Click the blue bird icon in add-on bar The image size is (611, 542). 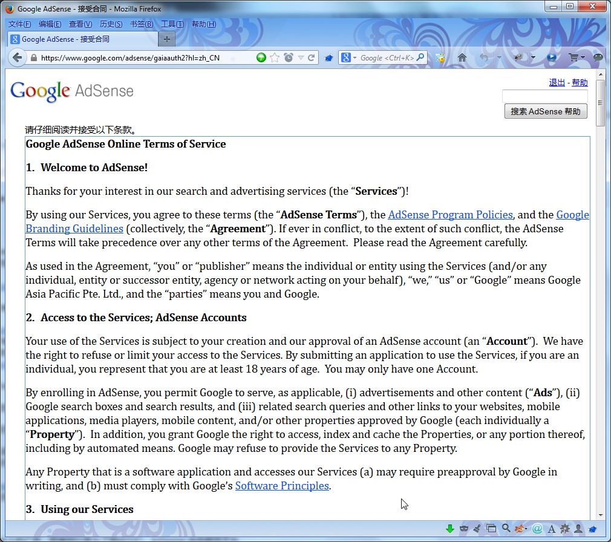pyautogui.click(x=593, y=529)
